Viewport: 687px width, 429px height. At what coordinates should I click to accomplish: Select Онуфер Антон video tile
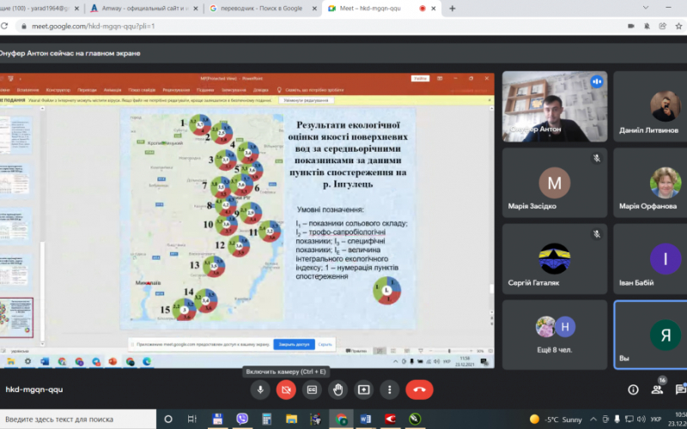click(555, 106)
